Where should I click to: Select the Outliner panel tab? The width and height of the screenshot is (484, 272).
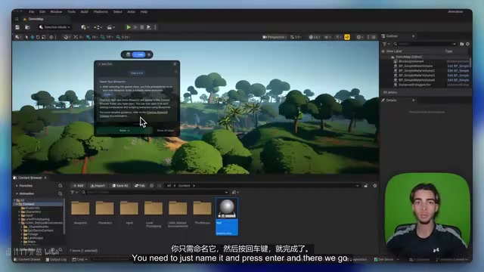(x=392, y=36)
